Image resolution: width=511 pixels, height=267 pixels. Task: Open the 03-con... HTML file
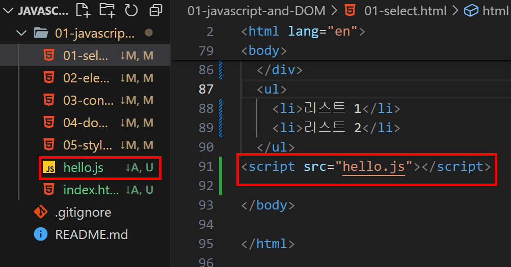[x=85, y=100]
